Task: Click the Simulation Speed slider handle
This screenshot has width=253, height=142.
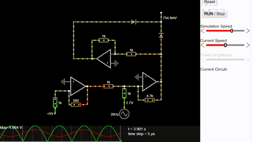Action: point(232,31)
